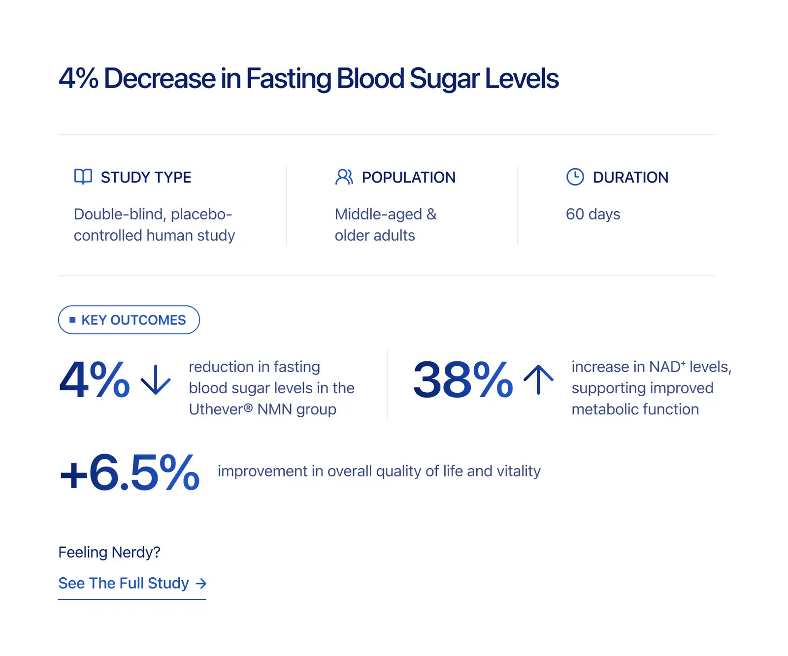Click the people icon beside Population
This screenshot has width=788, height=656.
[x=344, y=177]
